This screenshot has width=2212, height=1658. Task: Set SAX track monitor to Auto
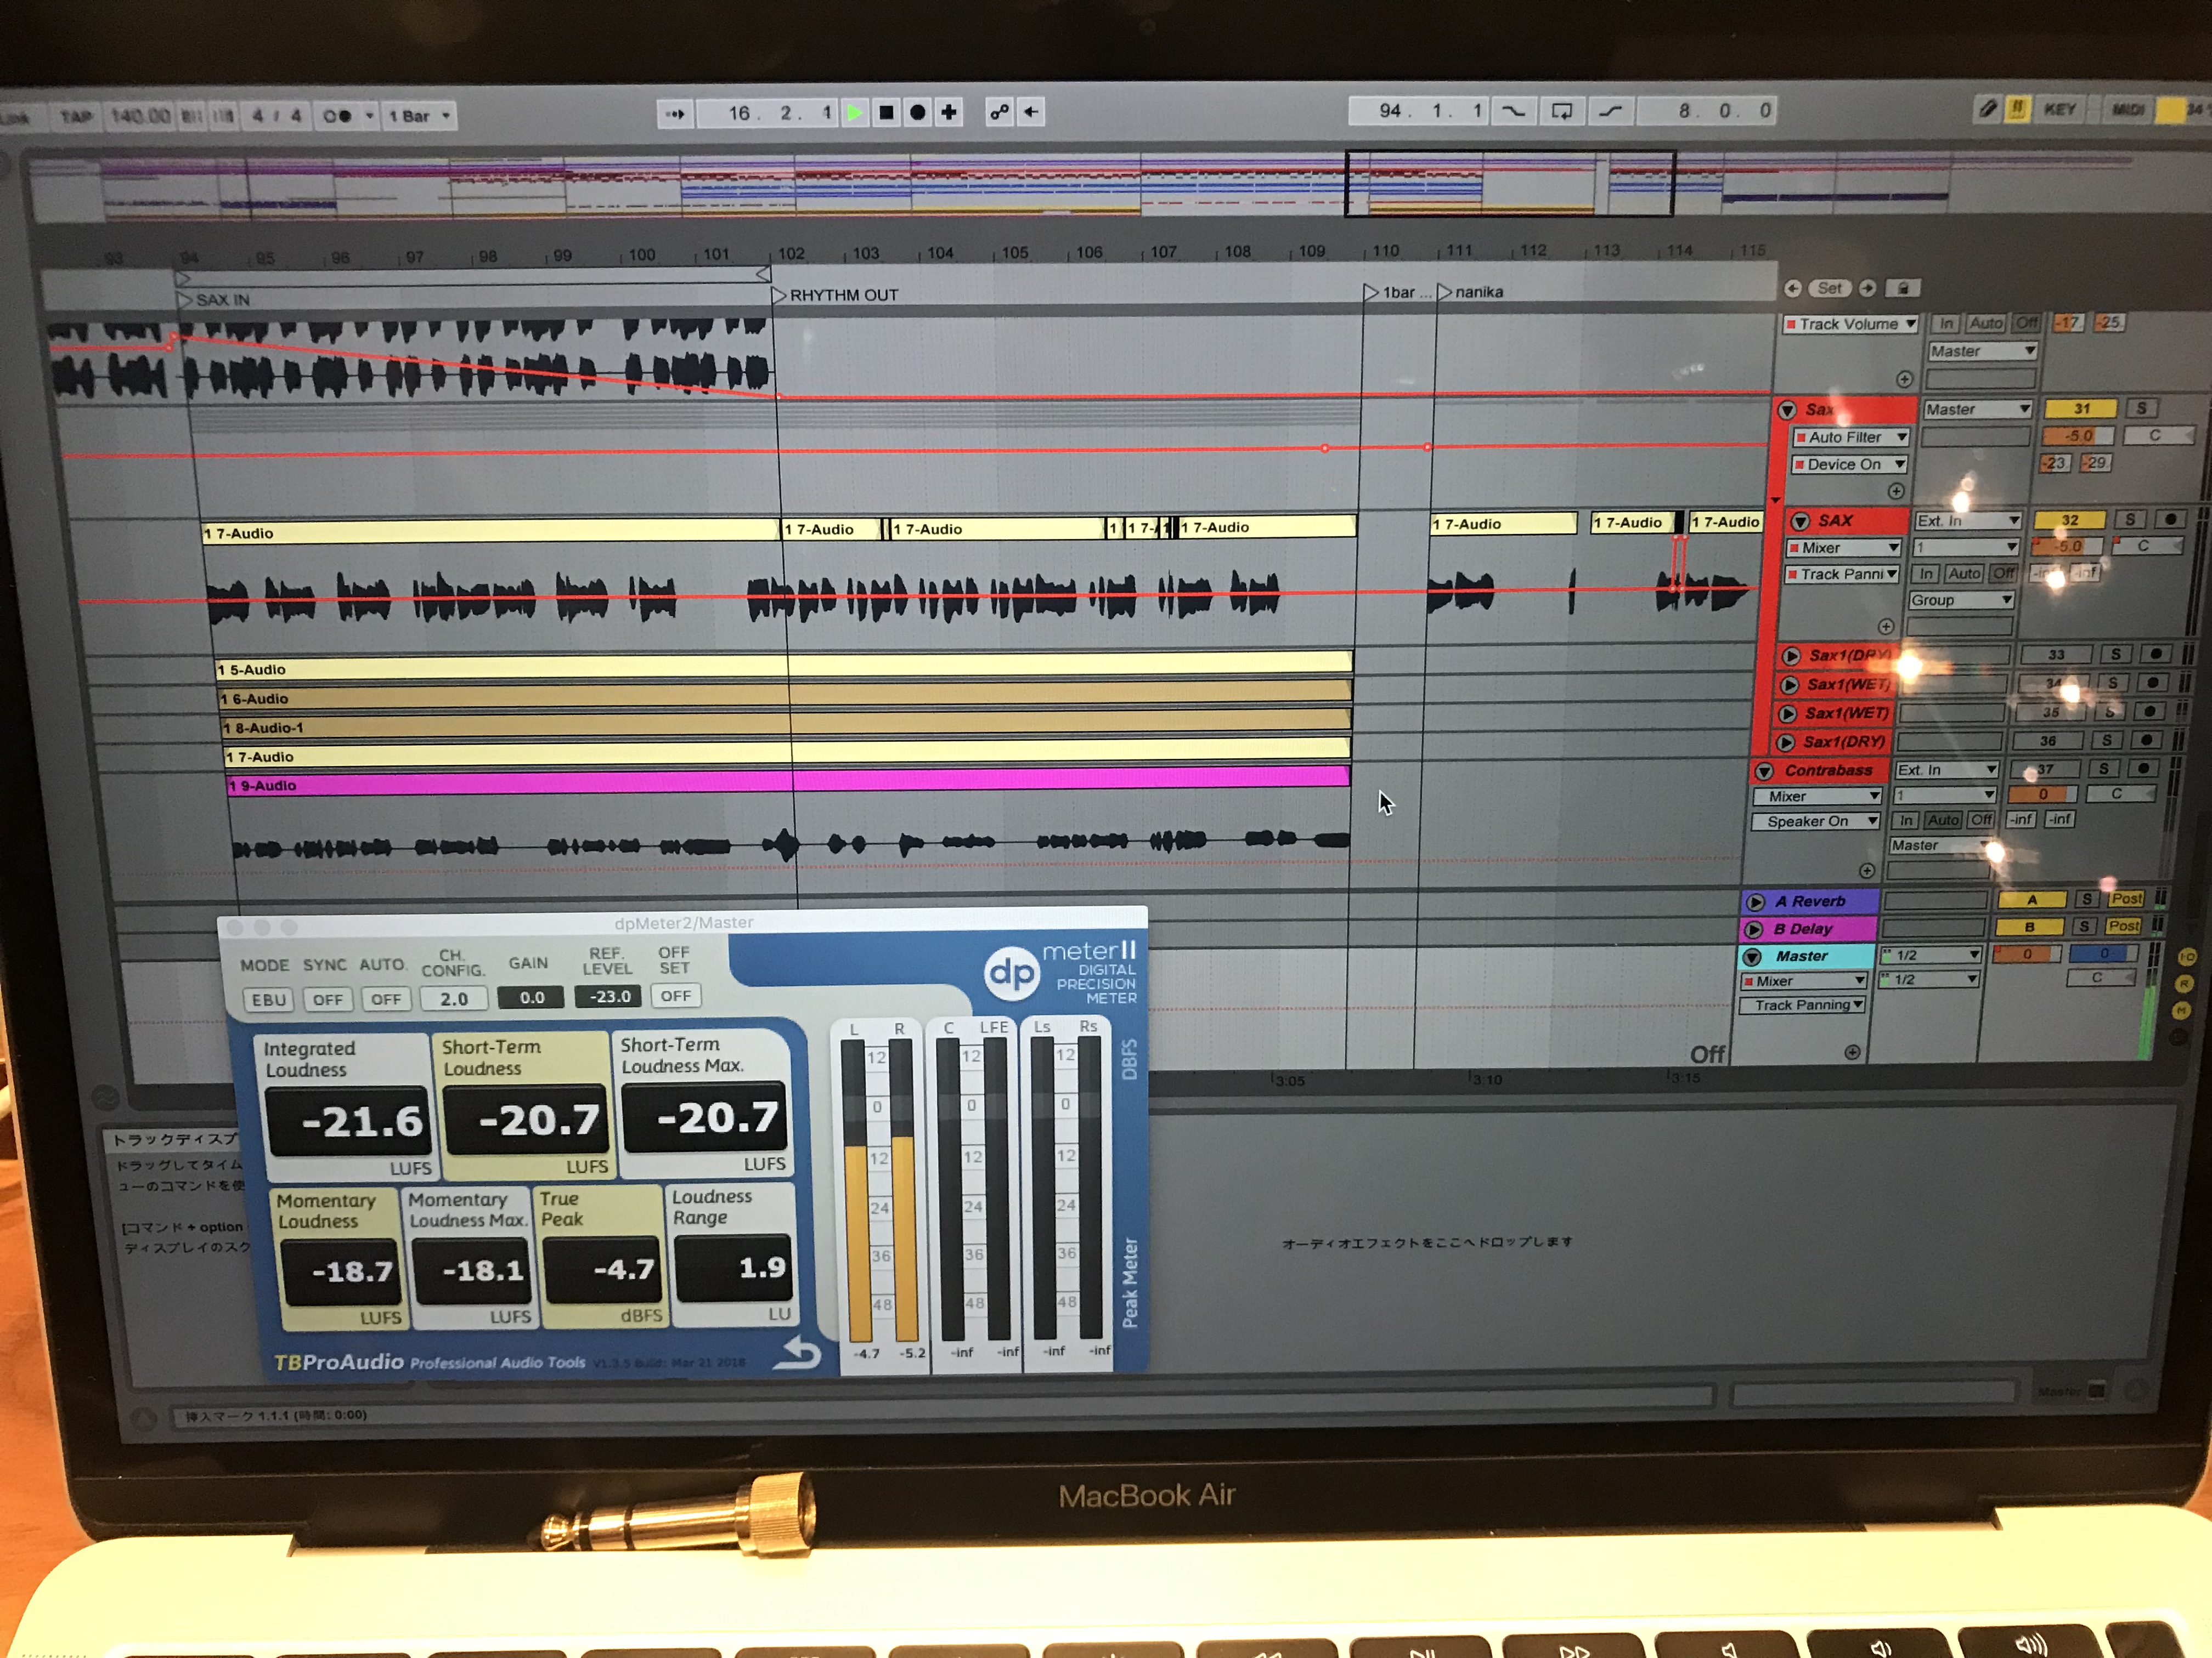point(1964,574)
